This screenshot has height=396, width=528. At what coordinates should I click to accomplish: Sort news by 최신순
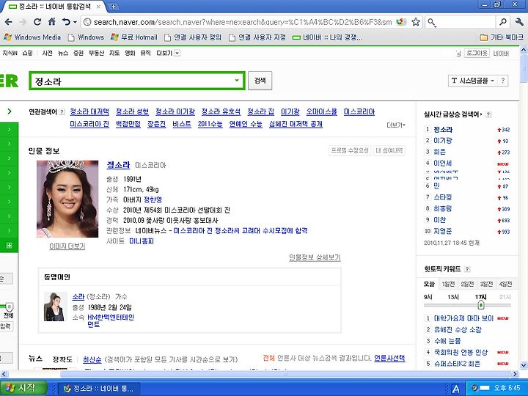[92, 359]
